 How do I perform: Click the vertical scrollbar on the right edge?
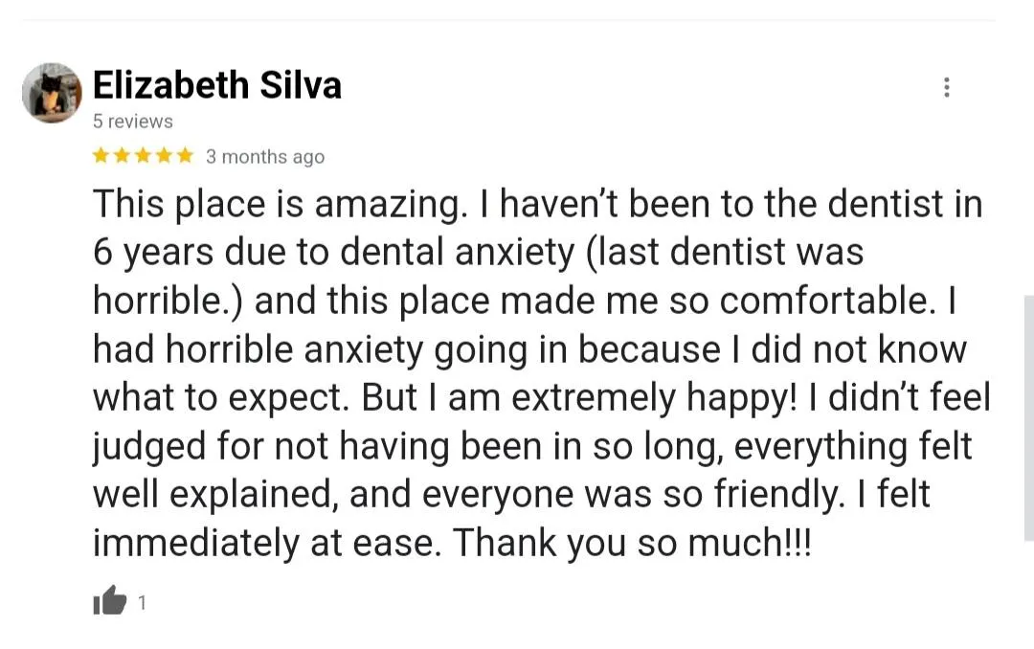(x=1028, y=418)
